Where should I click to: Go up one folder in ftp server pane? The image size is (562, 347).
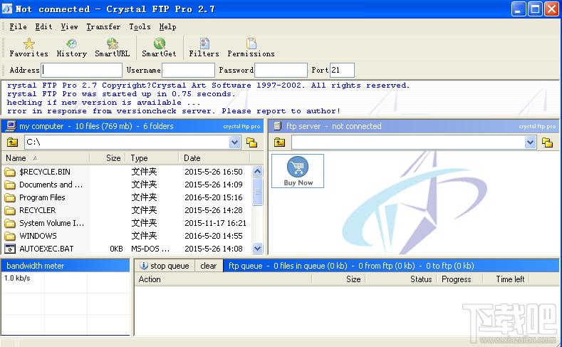click(x=279, y=143)
